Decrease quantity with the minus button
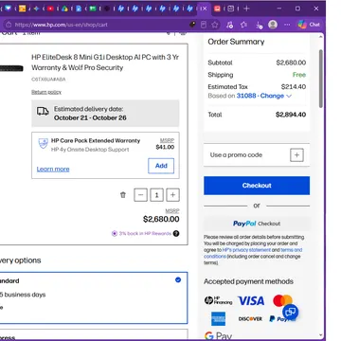The width and height of the screenshot is (341, 341). point(140,195)
